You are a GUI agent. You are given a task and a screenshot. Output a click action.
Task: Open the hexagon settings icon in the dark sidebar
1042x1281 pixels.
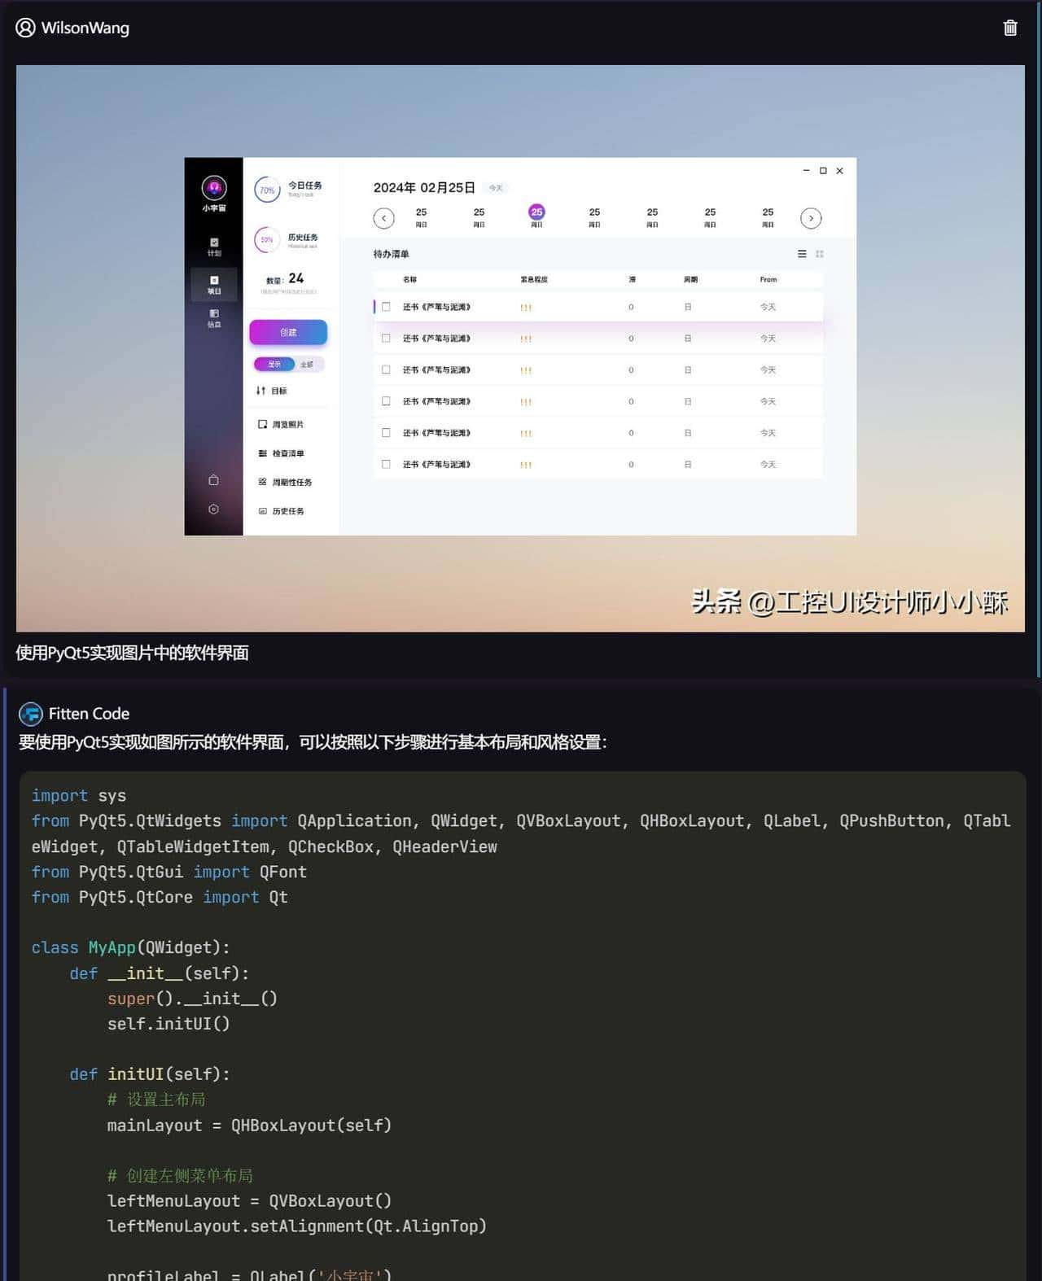[213, 509]
